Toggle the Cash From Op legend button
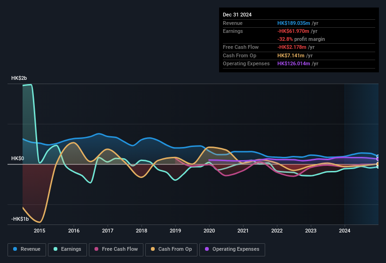 coord(171,249)
